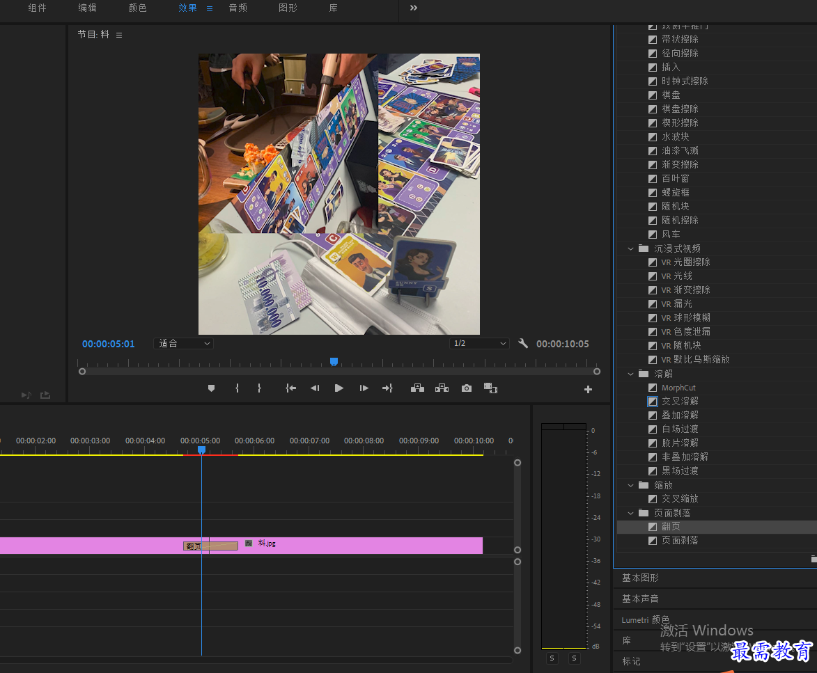
Task: Click the right handle of program zoom bar
Action: (597, 372)
